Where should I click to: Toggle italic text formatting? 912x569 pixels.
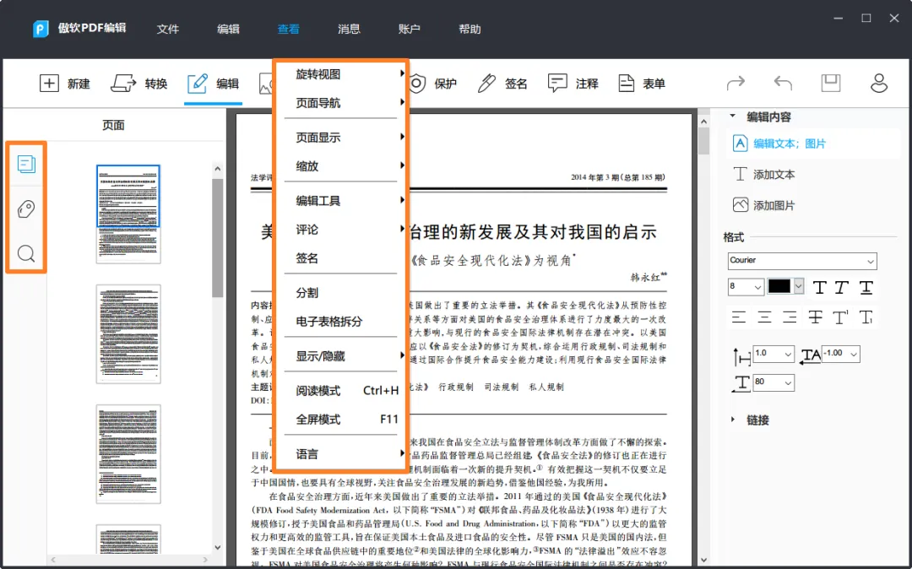pyautogui.click(x=842, y=287)
